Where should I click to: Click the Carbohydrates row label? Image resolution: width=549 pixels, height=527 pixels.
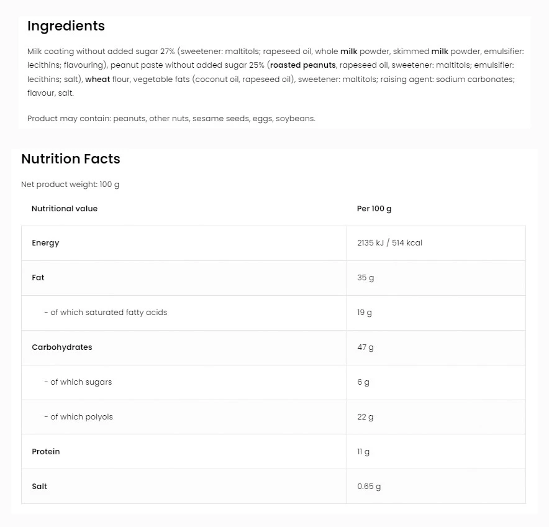point(61,347)
